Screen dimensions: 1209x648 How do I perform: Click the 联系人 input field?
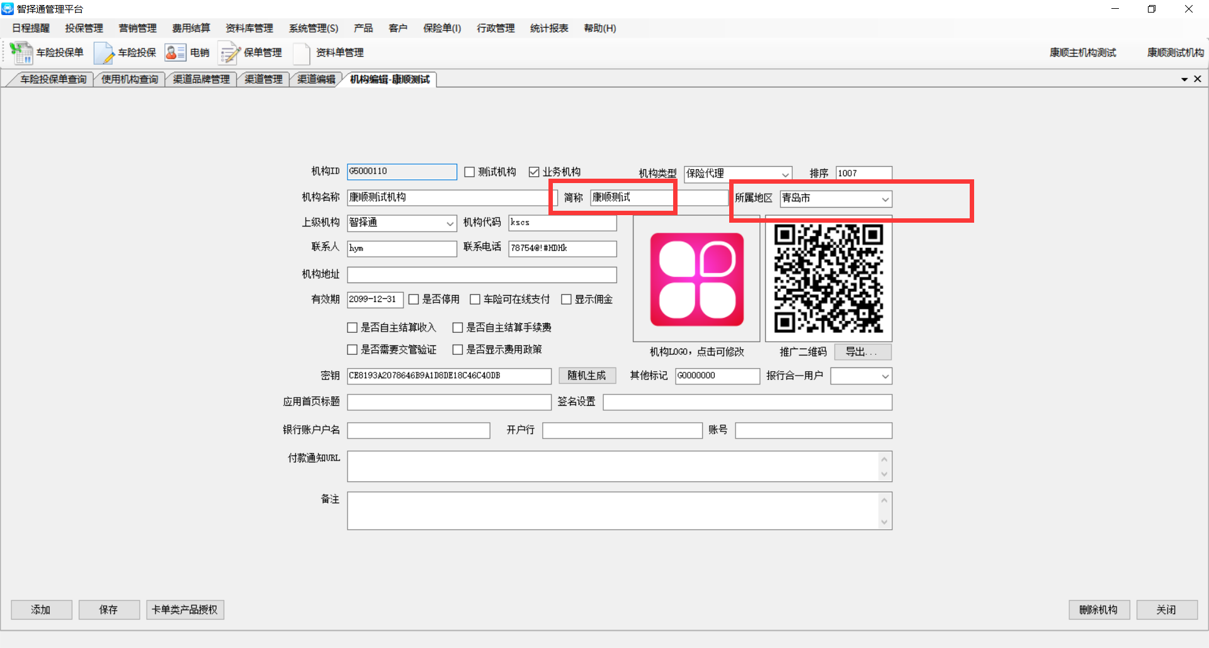pyautogui.click(x=402, y=249)
